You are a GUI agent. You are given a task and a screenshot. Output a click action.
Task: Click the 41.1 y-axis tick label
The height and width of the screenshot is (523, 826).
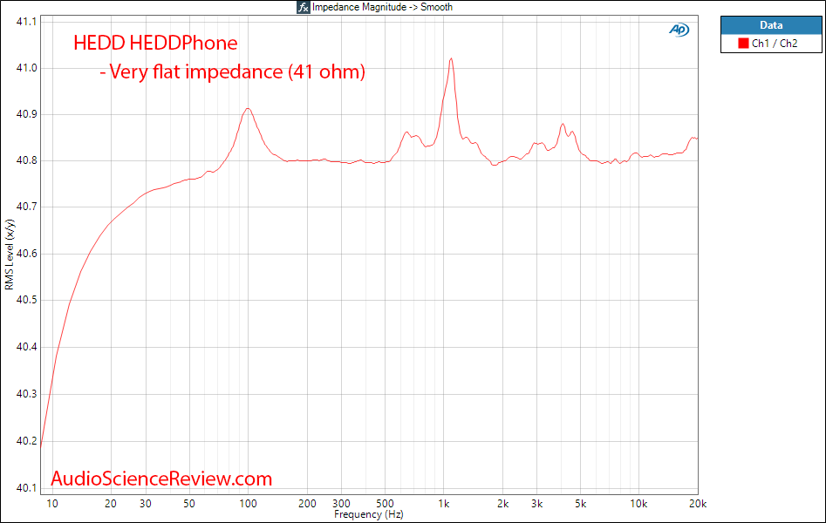click(x=26, y=22)
